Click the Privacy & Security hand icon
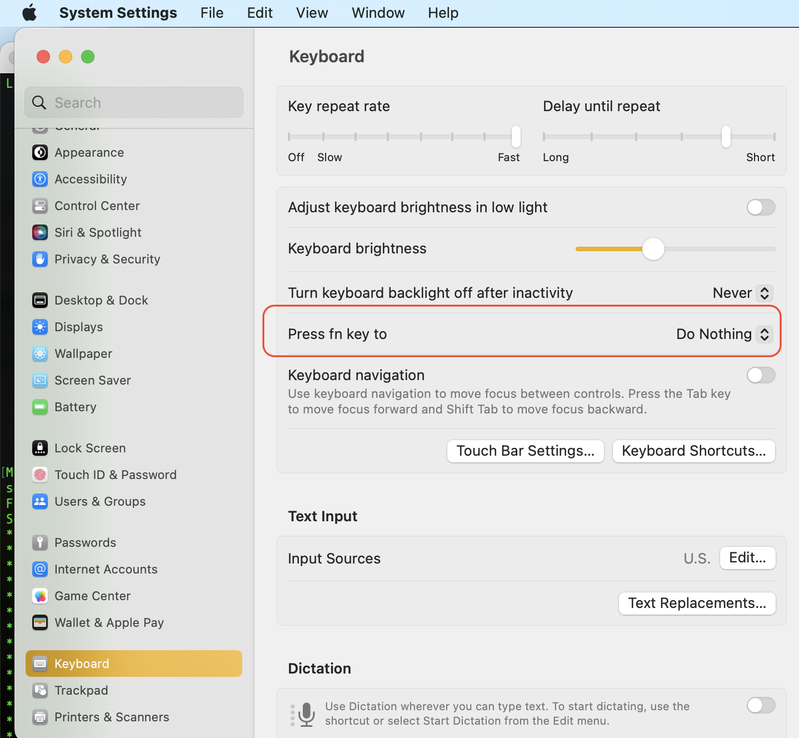 [40, 259]
